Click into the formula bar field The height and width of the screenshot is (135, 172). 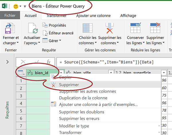(114, 62)
